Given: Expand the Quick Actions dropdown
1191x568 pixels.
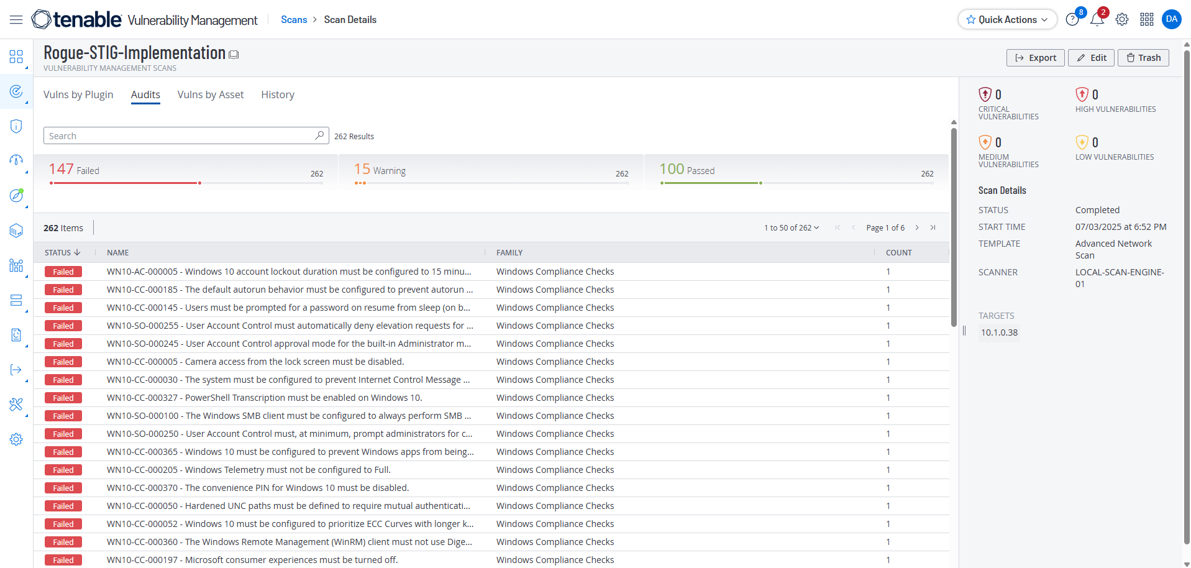Looking at the screenshot, I should pyautogui.click(x=1006, y=20).
